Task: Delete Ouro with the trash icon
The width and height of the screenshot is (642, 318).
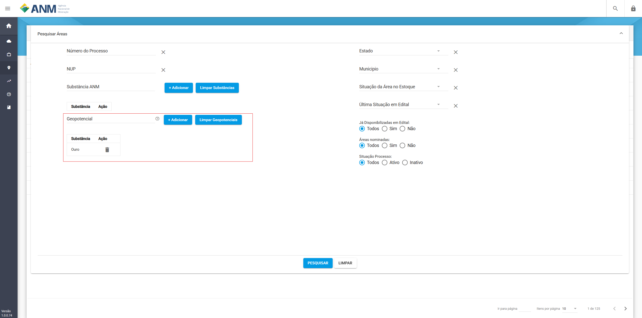Action: pyautogui.click(x=107, y=150)
